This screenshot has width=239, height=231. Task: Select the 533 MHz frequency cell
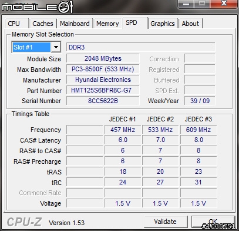(x=160, y=130)
